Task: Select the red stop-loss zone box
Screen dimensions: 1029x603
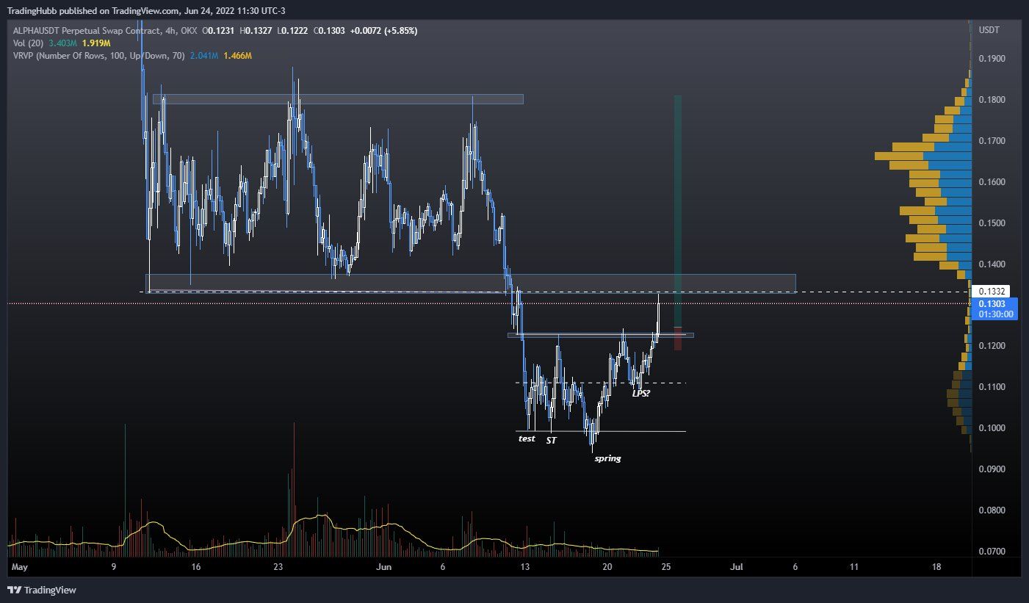Action: pyautogui.click(x=678, y=339)
